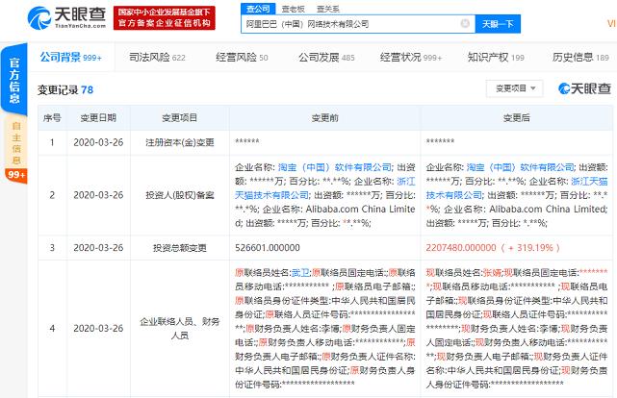Open 浙江天猫技术有限公司 link in 变更后 column
Screen dimensions: 617x398
click(517, 188)
